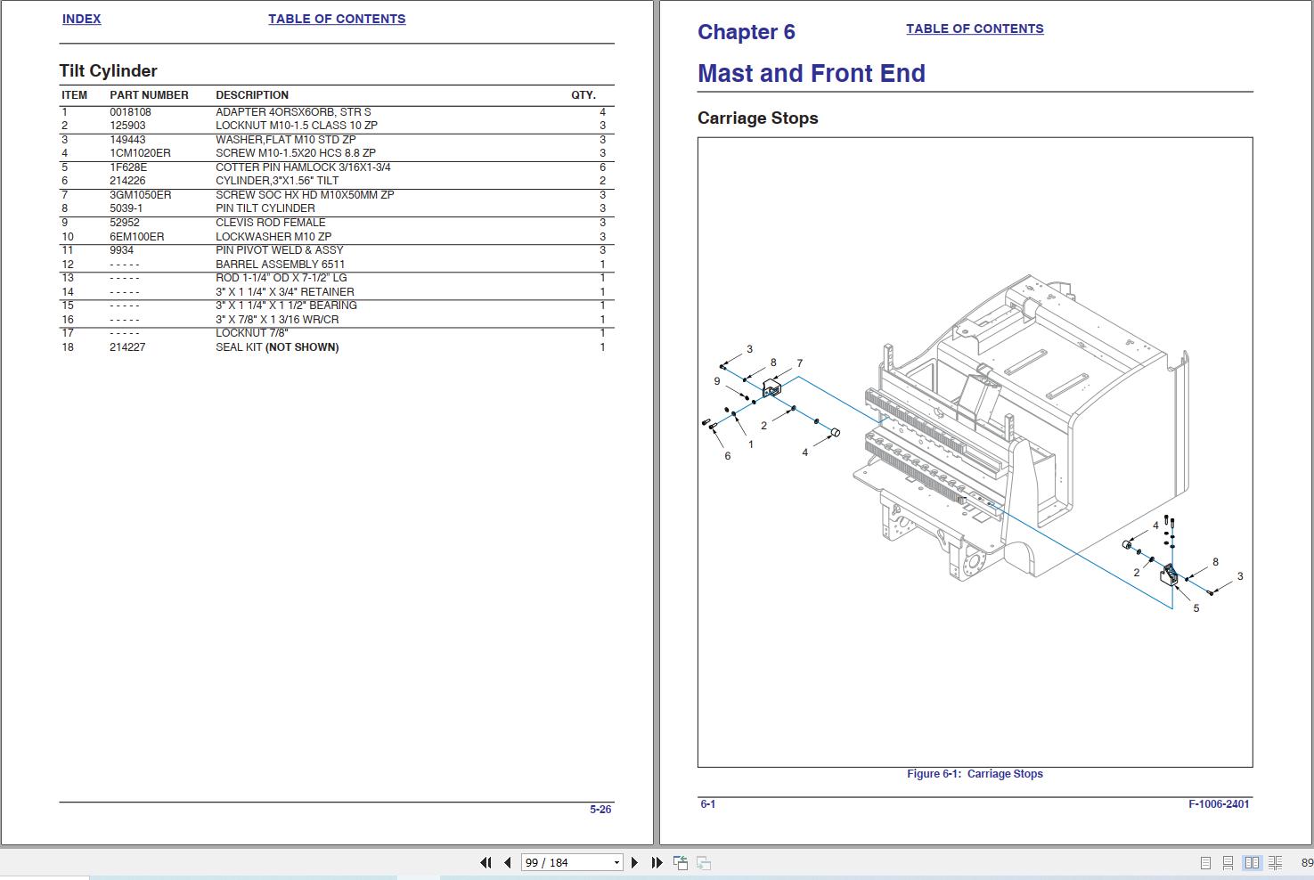Click PIN PIVOT WELD & ASSY description
The image size is (1314, 880).
click(x=280, y=250)
